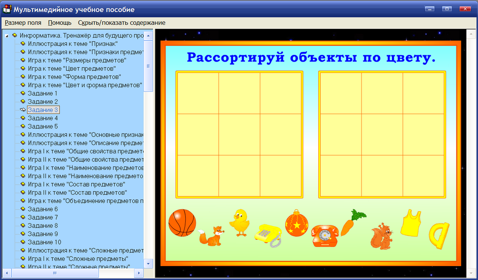Select Задание 3 in the tree
Viewport: 478px width, 280px height.
[x=43, y=110]
